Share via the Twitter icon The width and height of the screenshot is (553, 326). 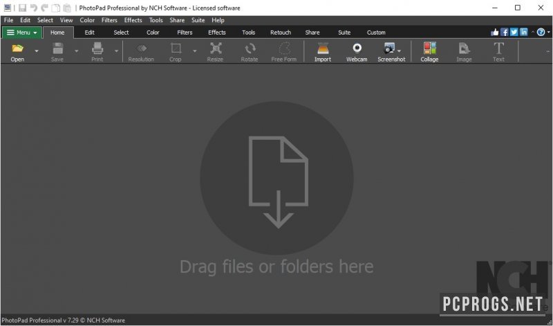pyautogui.click(x=514, y=32)
